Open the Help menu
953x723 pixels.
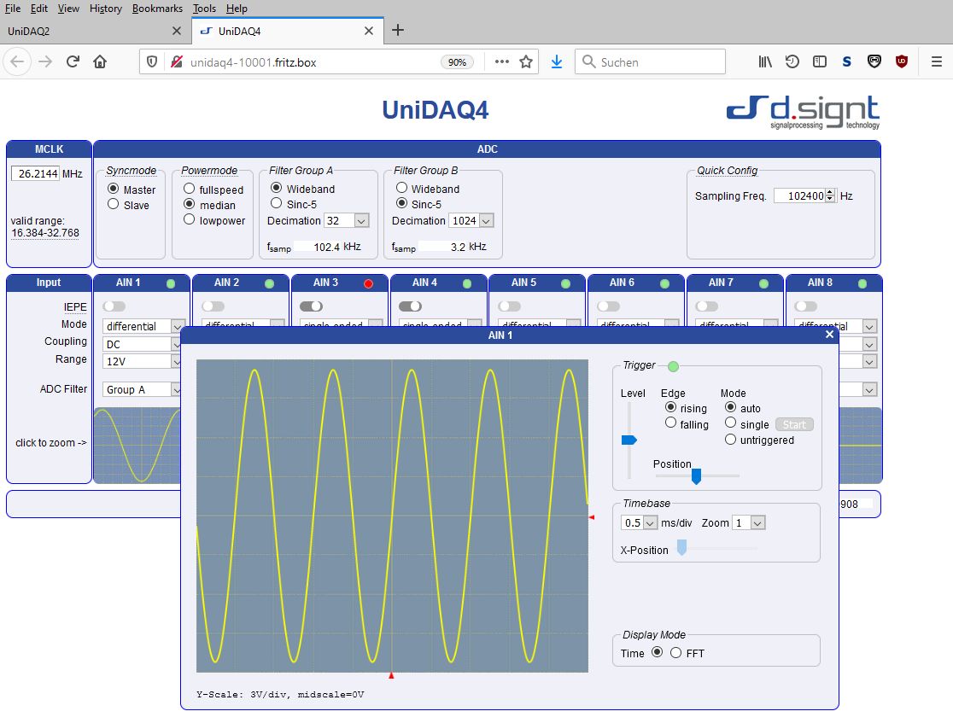point(237,9)
